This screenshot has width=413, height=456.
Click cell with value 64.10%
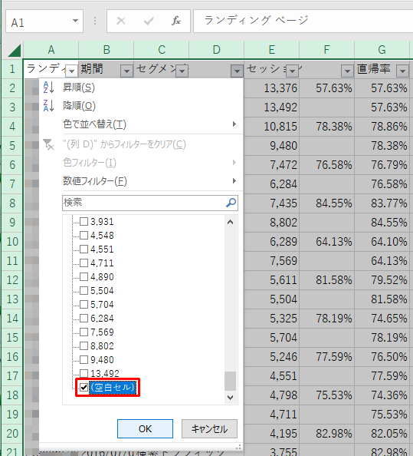click(382, 242)
